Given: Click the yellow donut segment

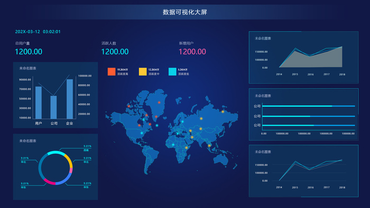Looking at the screenshot, I should (x=69, y=160).
